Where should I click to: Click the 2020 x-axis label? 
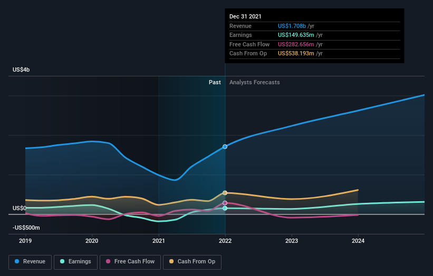pyautogui.click(x=92, y=241)
